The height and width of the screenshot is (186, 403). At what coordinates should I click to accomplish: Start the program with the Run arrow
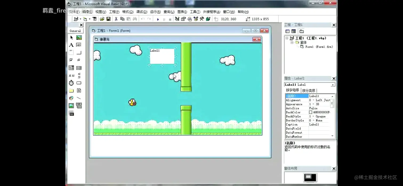click(158, 19)
